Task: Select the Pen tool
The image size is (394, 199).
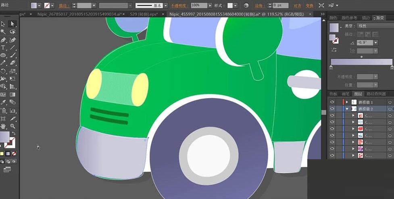Action: [x=3, y=40]
